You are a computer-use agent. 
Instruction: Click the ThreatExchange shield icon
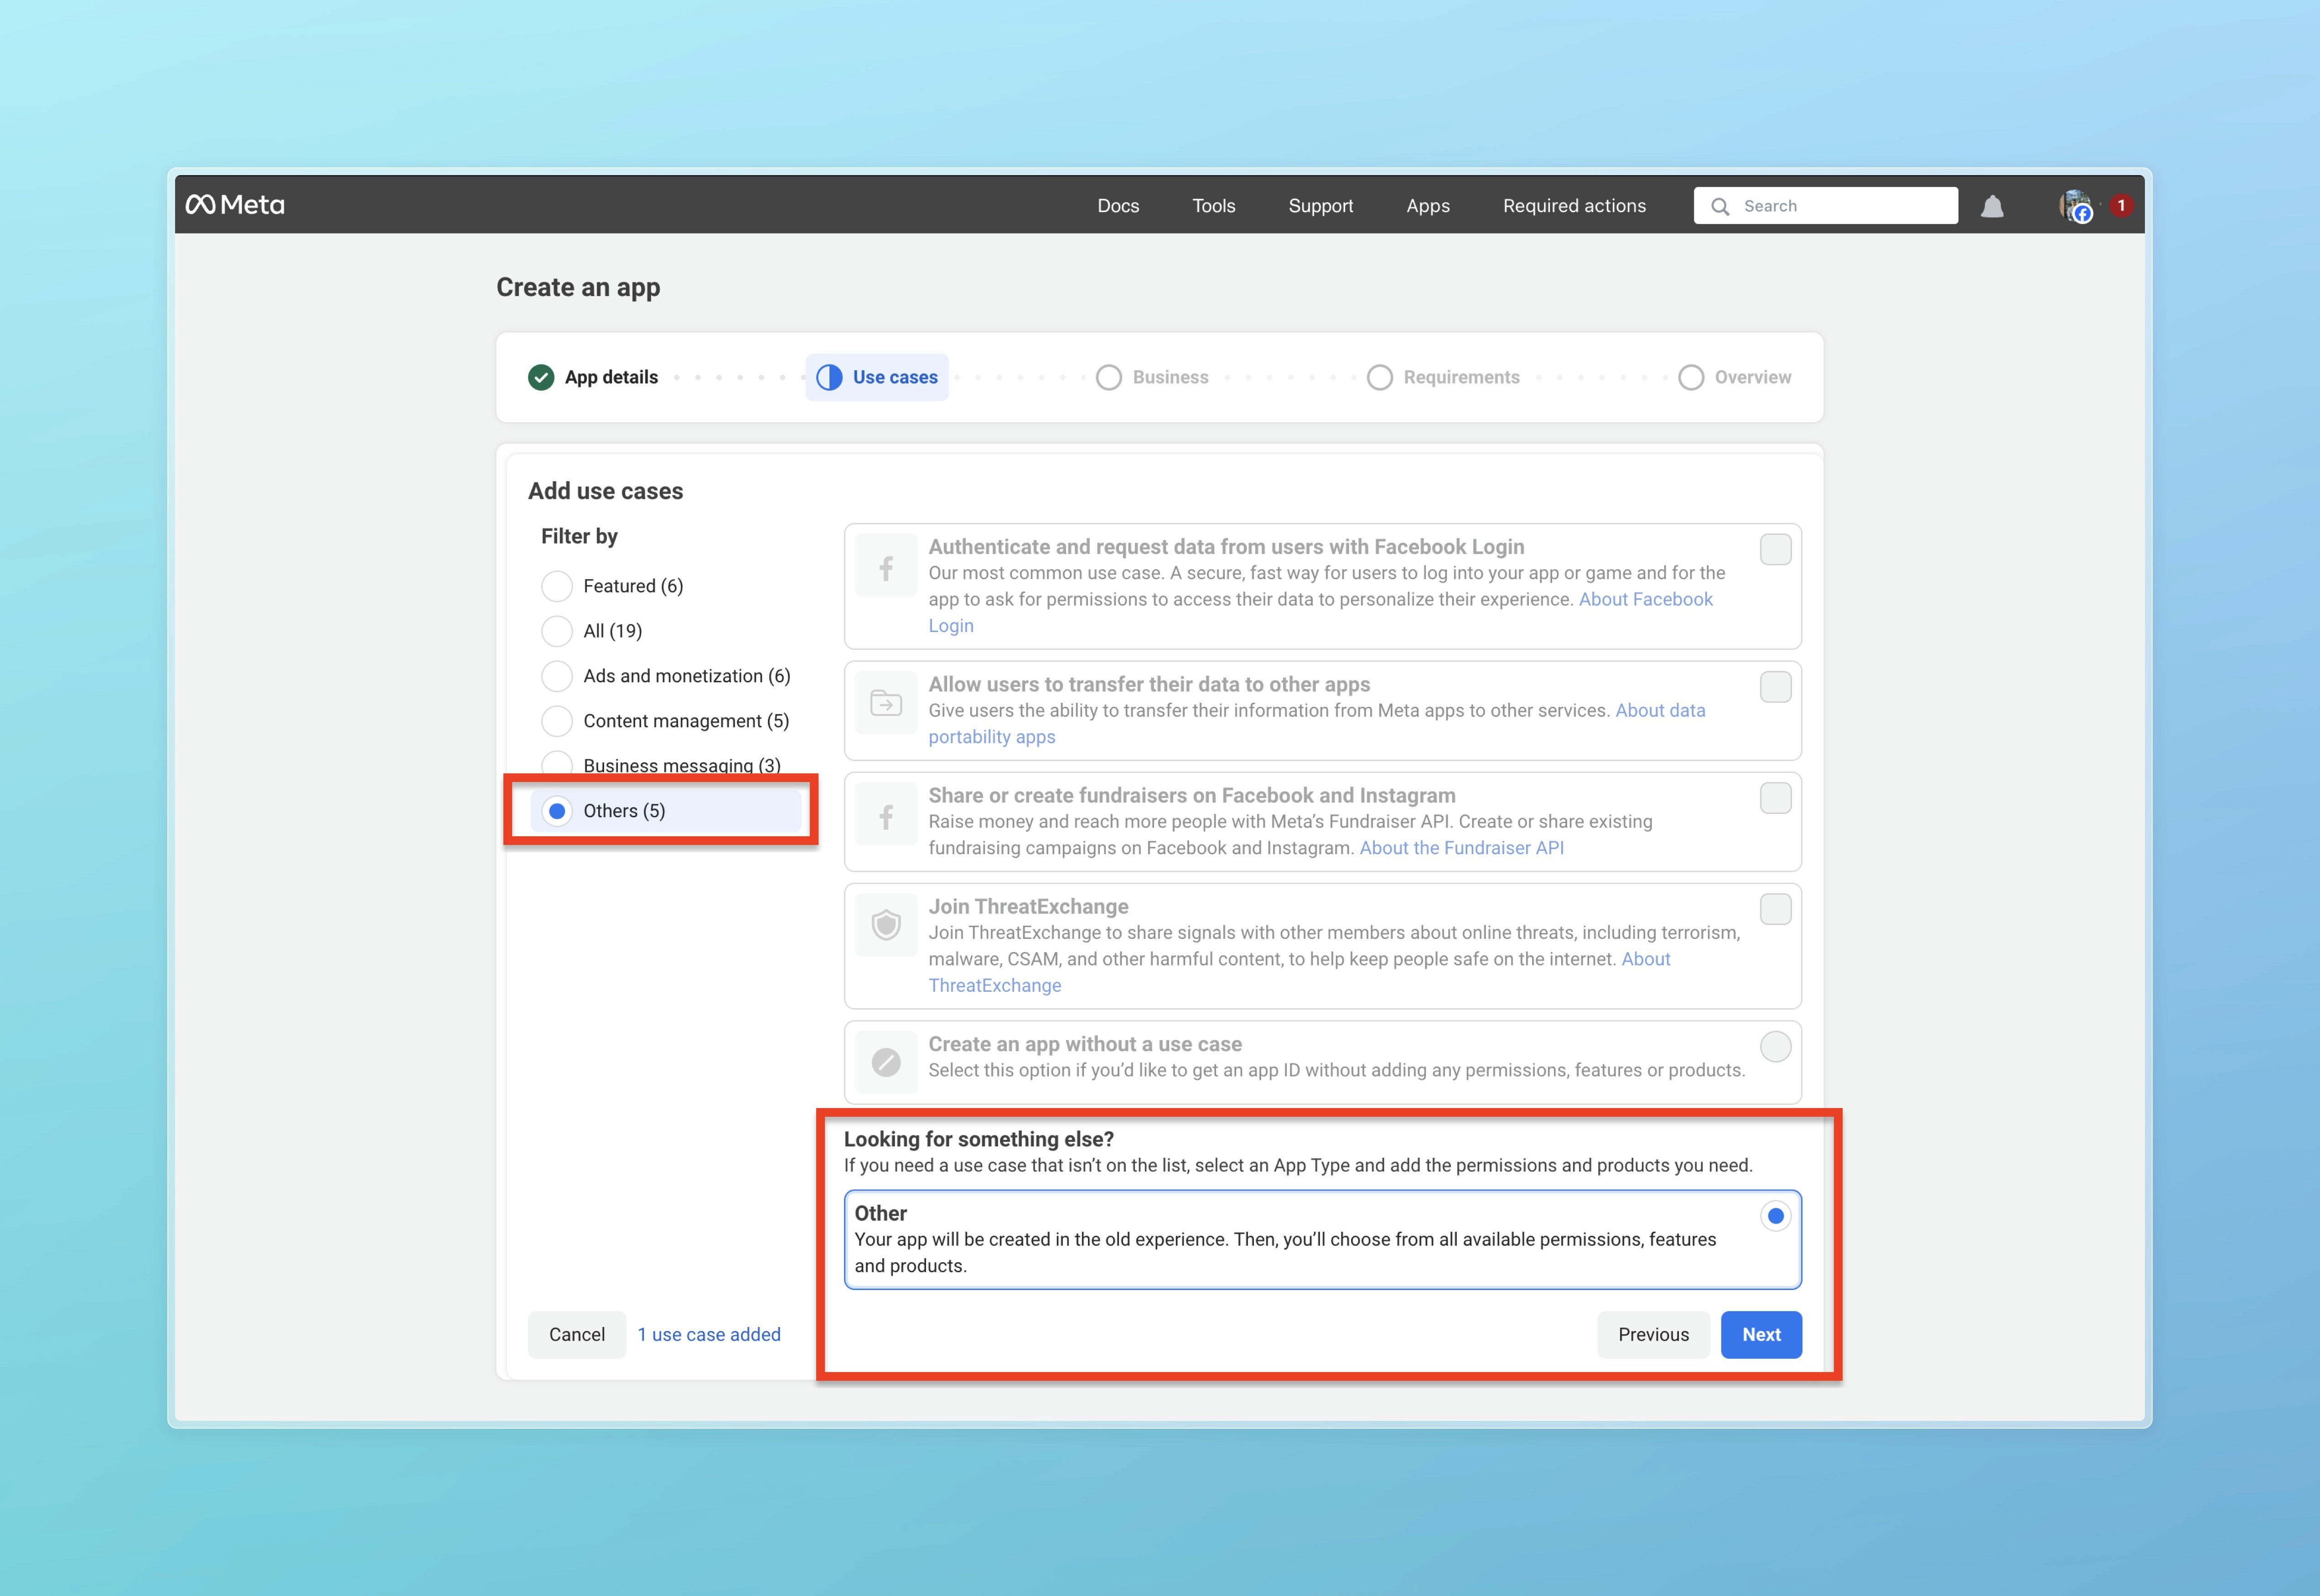[x=886, y=925]
